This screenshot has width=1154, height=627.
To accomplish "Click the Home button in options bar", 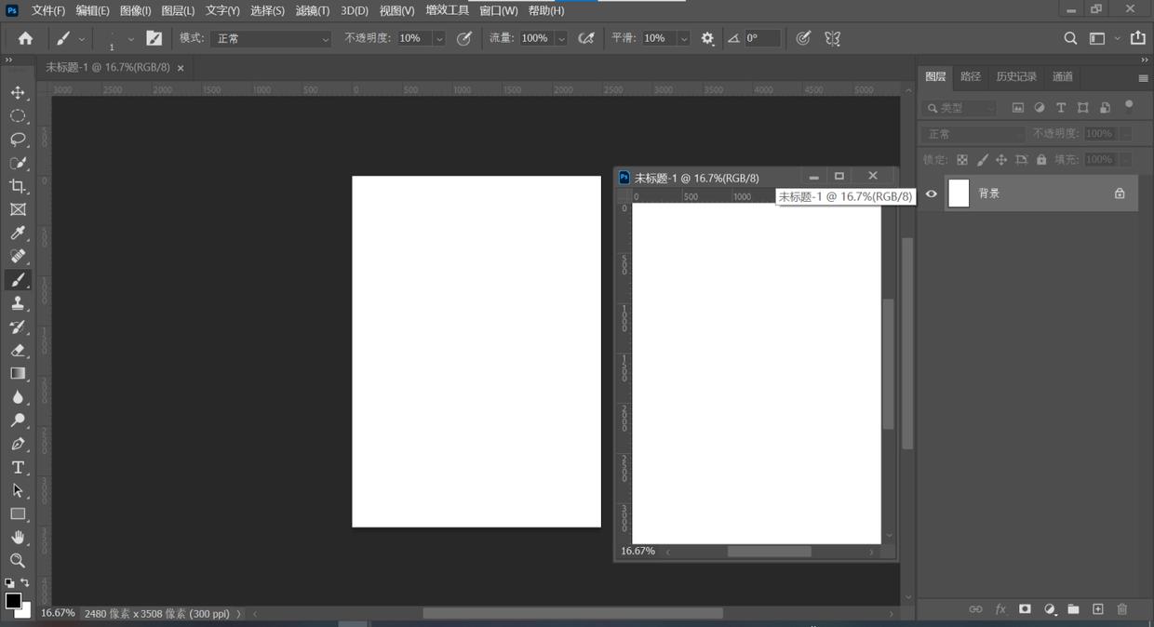I will pyautogui.click(x=25, y=38).
